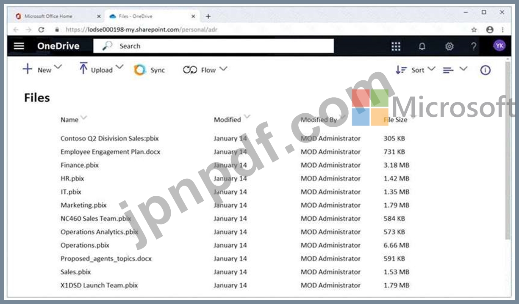519x304 pixels.
Task: Click the Flow toolbar icon
Action: [x=190, y=70]
